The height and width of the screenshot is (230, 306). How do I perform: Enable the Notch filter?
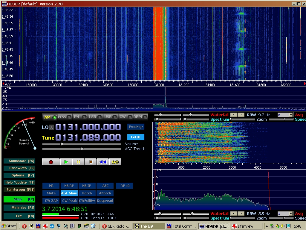[x=87, y=193]
